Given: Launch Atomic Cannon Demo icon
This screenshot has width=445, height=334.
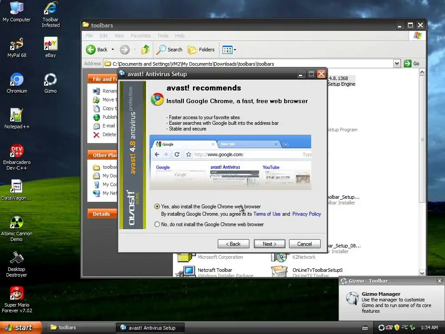Looking at the screenshot, I should click(x=17, y=228).
